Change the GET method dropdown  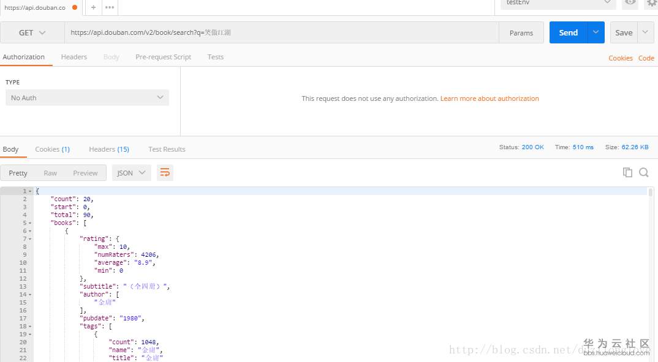(x=32, y=32)
